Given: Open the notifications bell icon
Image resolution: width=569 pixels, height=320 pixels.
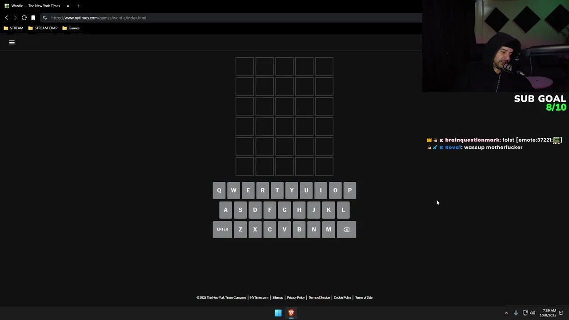Looking at the screenshot, I should coord(562,313).
